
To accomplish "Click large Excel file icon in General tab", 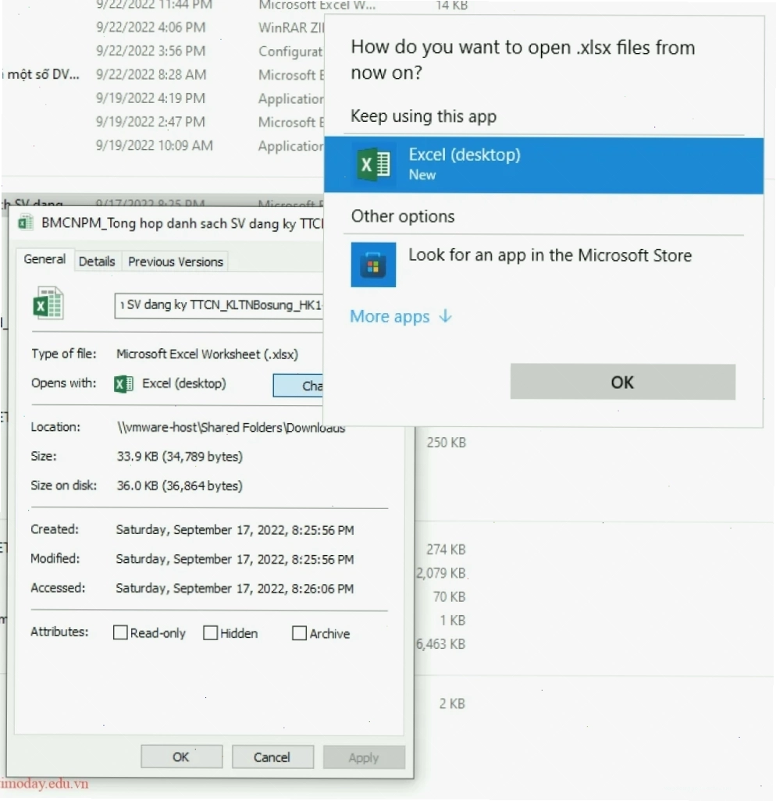I will pyautogui.click(x=48, y=303).
